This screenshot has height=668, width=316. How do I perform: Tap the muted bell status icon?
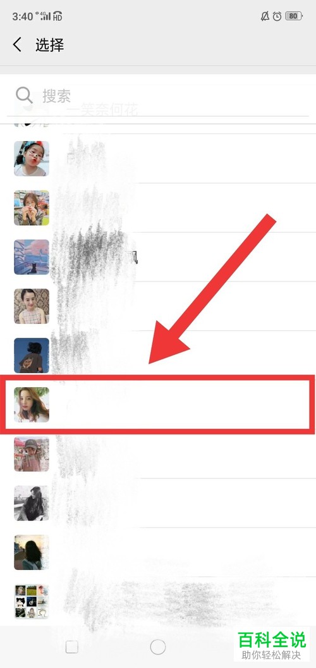click(x=265, y=16)
